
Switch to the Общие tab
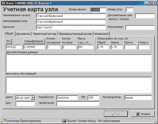pyautogui.click(x=9, y=34)
